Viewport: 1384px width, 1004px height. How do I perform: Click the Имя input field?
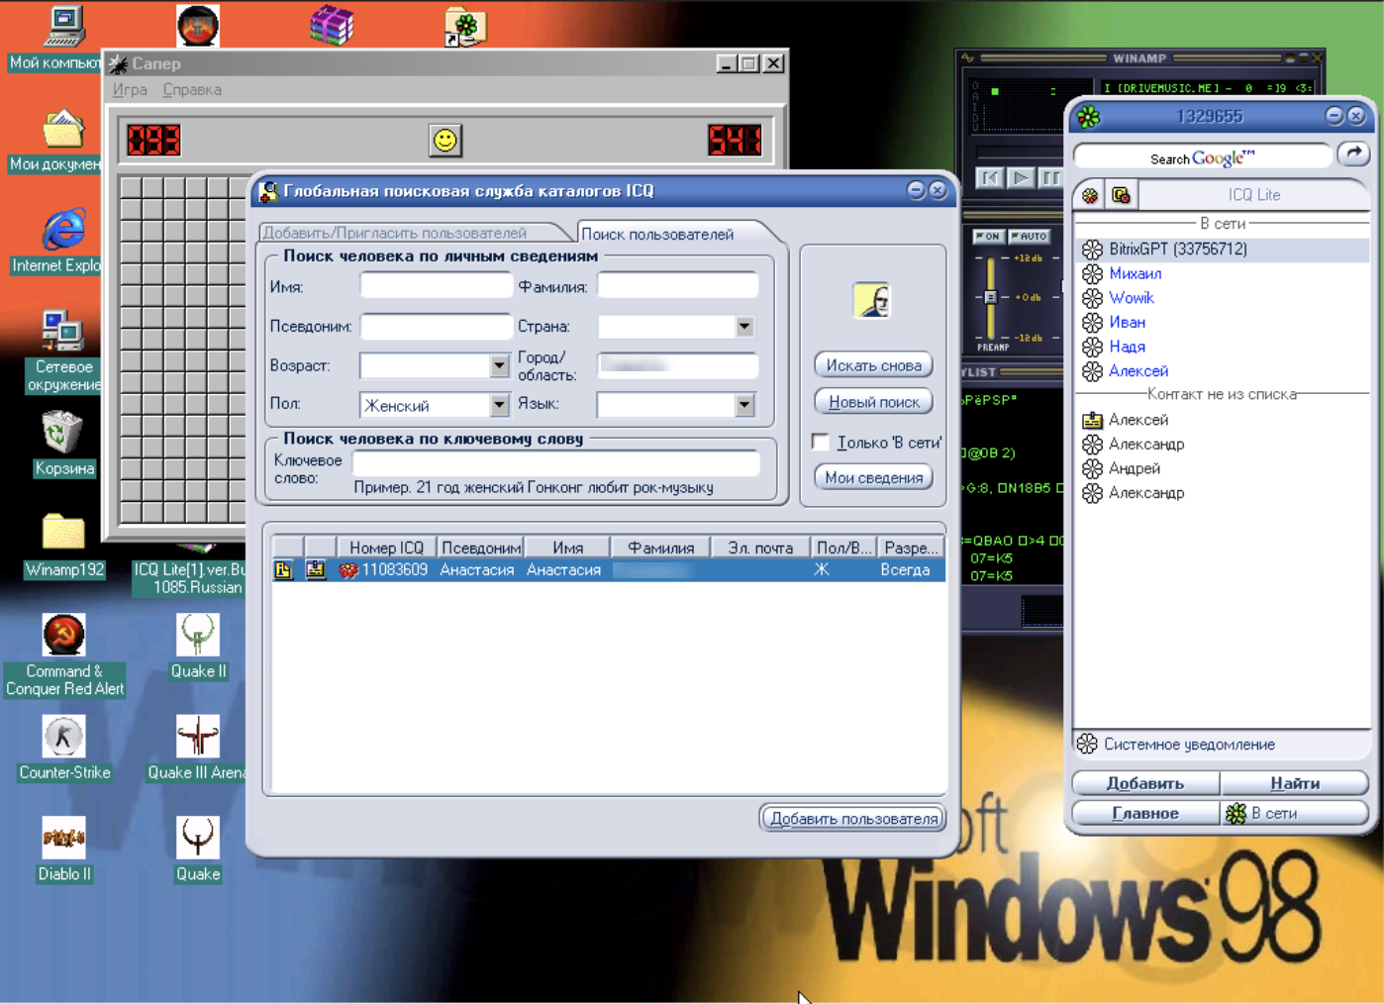pyautogui.click(x=436, y=286)
